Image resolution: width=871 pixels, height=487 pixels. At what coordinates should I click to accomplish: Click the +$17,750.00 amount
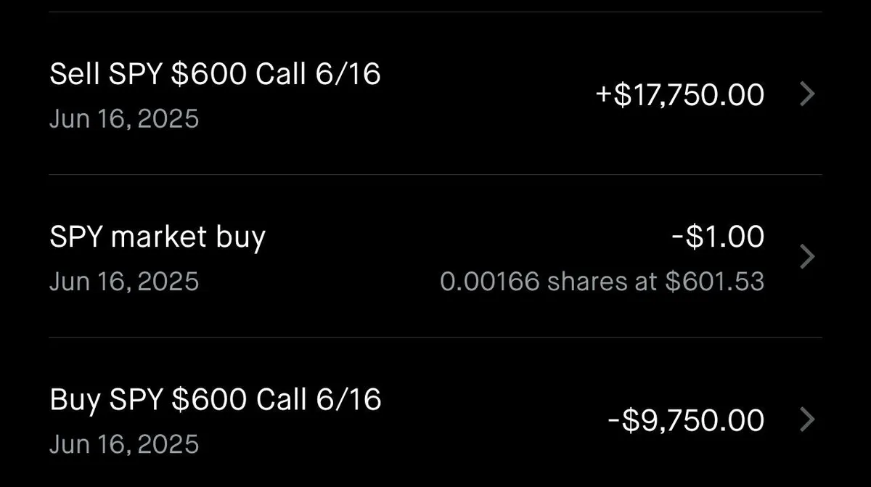point(679,94)
